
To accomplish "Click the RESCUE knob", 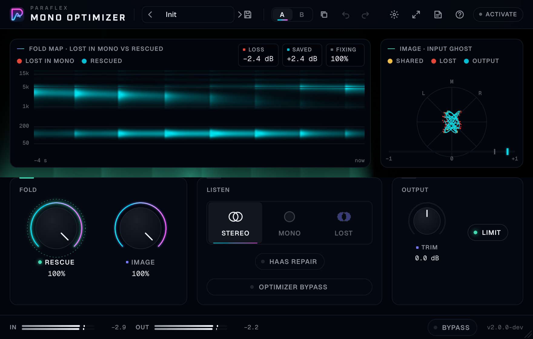I will 56,228.
